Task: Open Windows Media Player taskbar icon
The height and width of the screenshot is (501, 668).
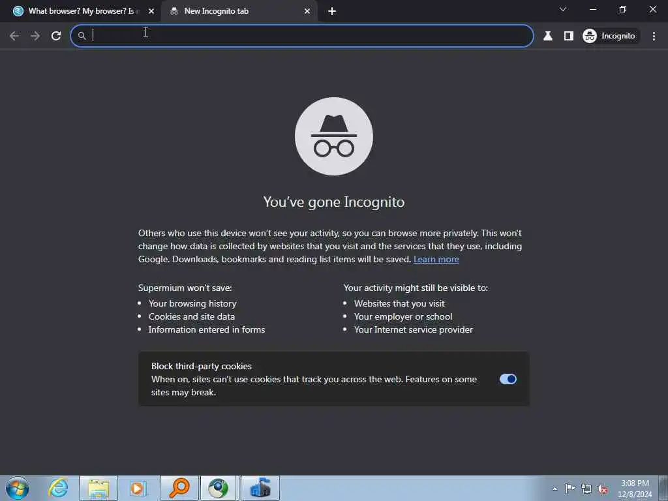Action: point(138,488)
